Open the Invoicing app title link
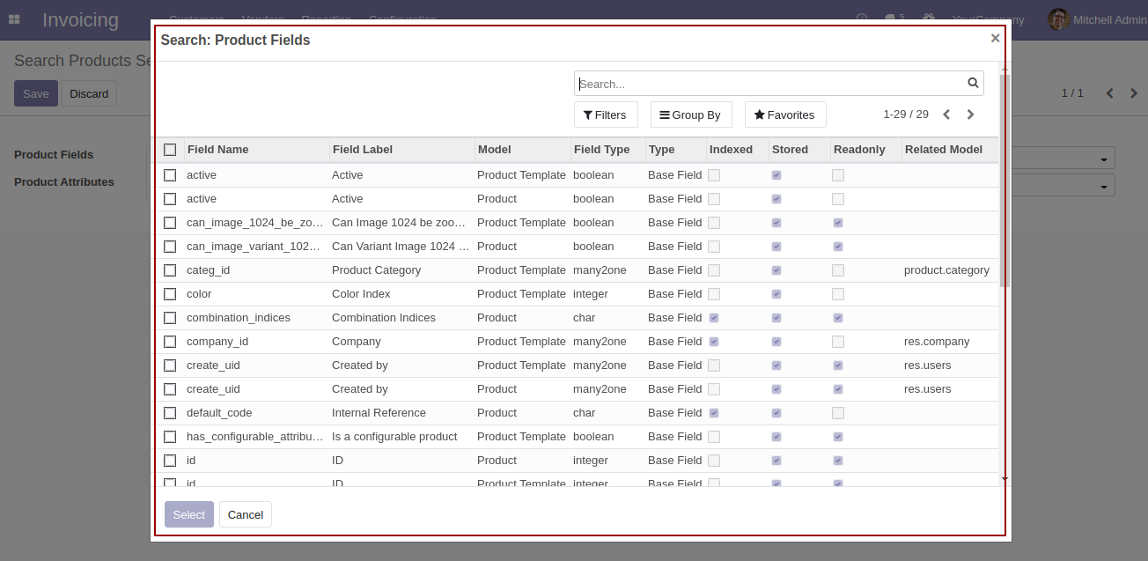The image size is (1148, 561). coord(80,19)
